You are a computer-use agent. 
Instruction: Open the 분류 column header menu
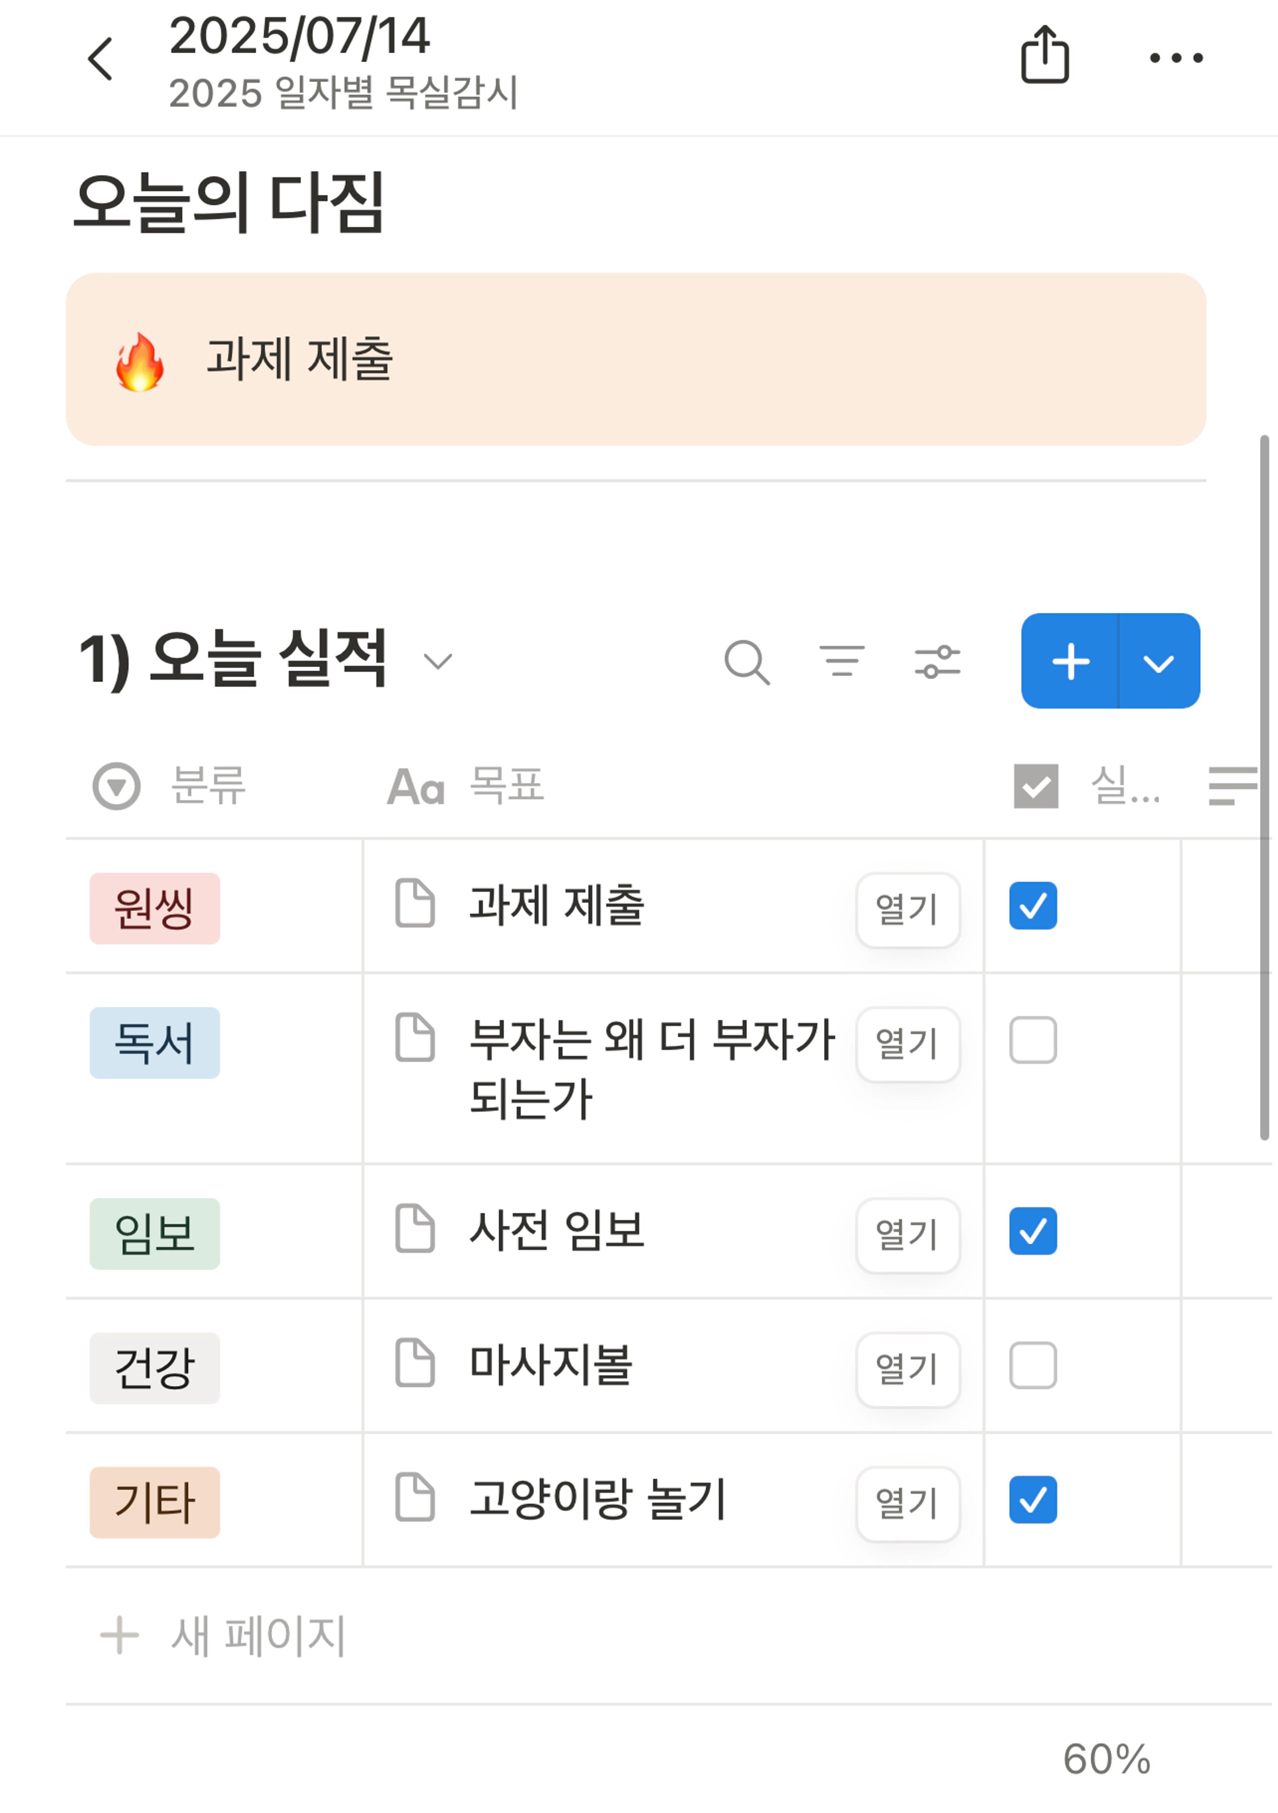click(x=170, y=786)
